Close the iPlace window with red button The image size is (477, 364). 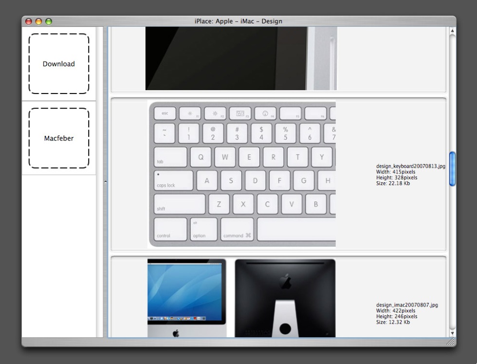click(x=29, y=21)
